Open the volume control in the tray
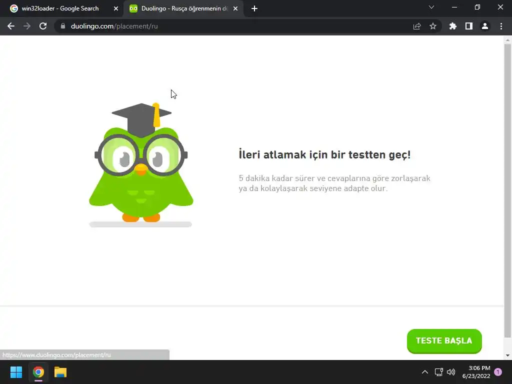 [451, 372]
